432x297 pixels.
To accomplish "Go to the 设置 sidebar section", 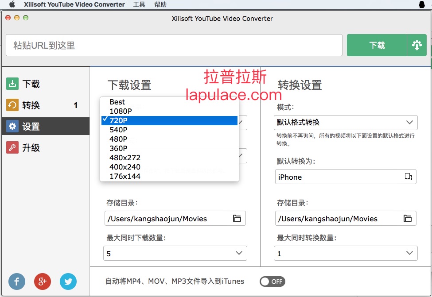I will pos(46,126).
